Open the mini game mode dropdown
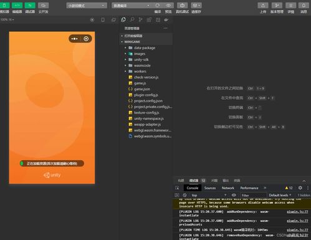311x240 pixels. (87, 6)
